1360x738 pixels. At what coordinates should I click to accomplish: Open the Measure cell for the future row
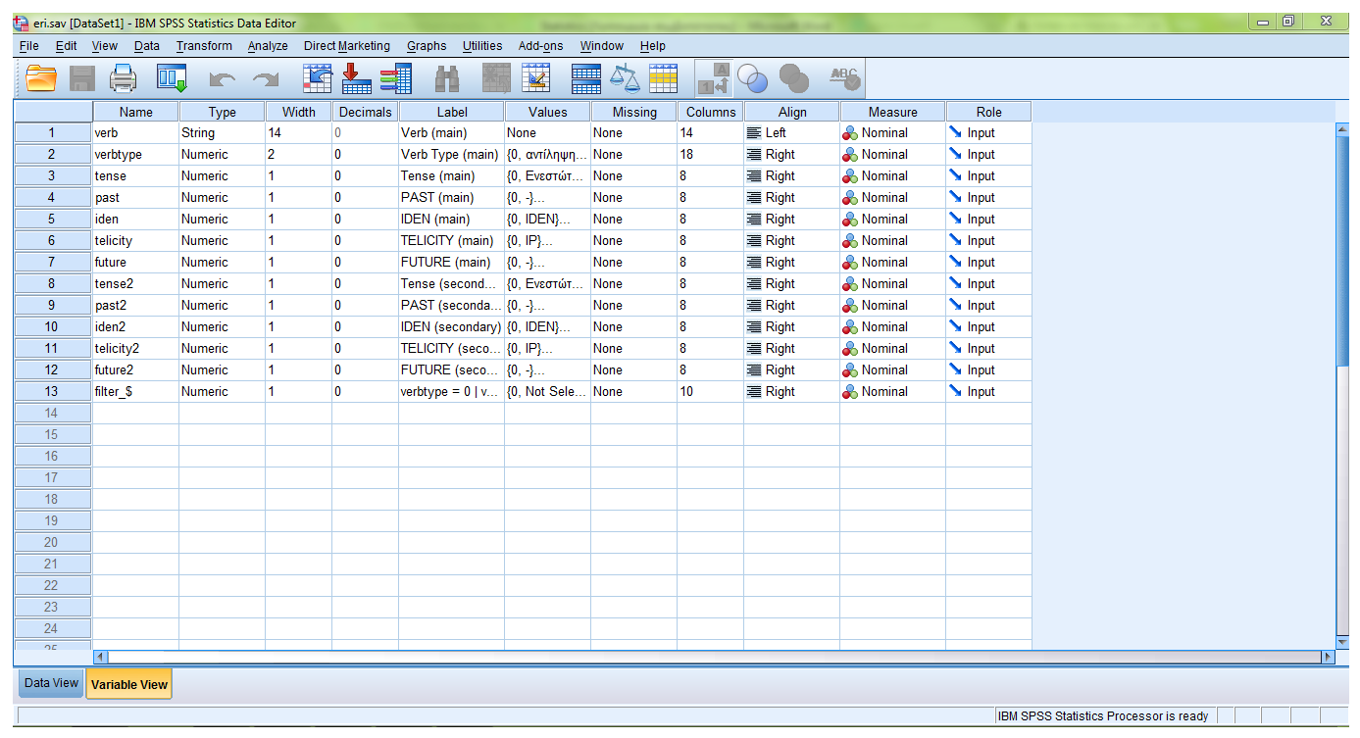coord(893,262)
